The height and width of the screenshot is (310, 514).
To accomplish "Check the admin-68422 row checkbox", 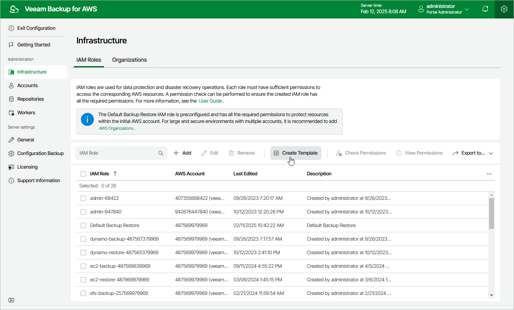I will coord(83,198).
